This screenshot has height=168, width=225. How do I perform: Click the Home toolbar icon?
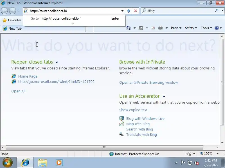(129, 28)
